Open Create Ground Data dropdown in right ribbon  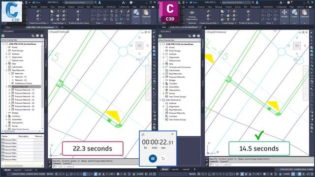coord(209,23)
